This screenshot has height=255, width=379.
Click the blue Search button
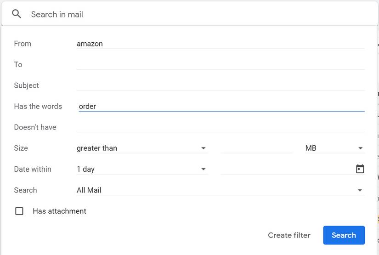click(x=344, y=235)
